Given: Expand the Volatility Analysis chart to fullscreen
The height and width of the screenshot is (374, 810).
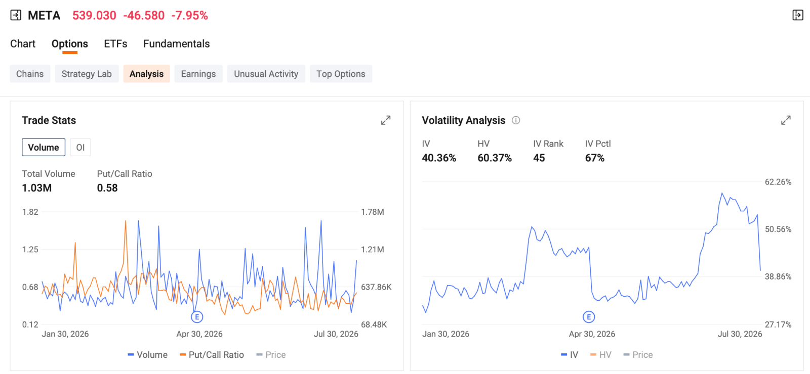Looking at the screenshot, I should pos(786,120).
